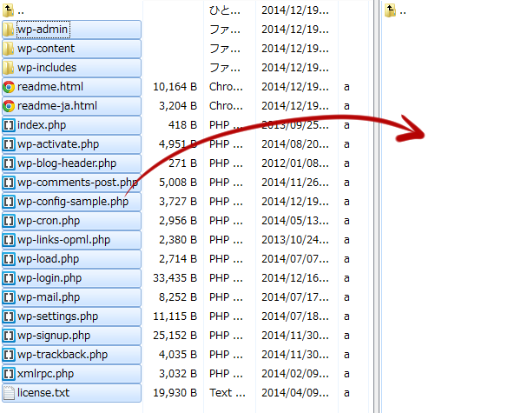Click the PHP file icon for wp-trackback.php
521x413 pixels.
(9, 355)
